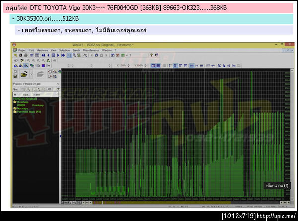Click the percent display icon

(x=219, y=66)
